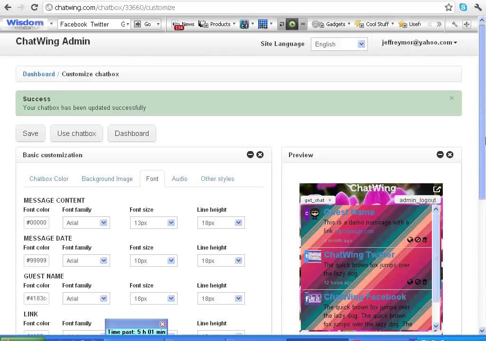Open the Site Language dropdown
This screenshot has height=341, width=486.
click(x=339, y=44)
